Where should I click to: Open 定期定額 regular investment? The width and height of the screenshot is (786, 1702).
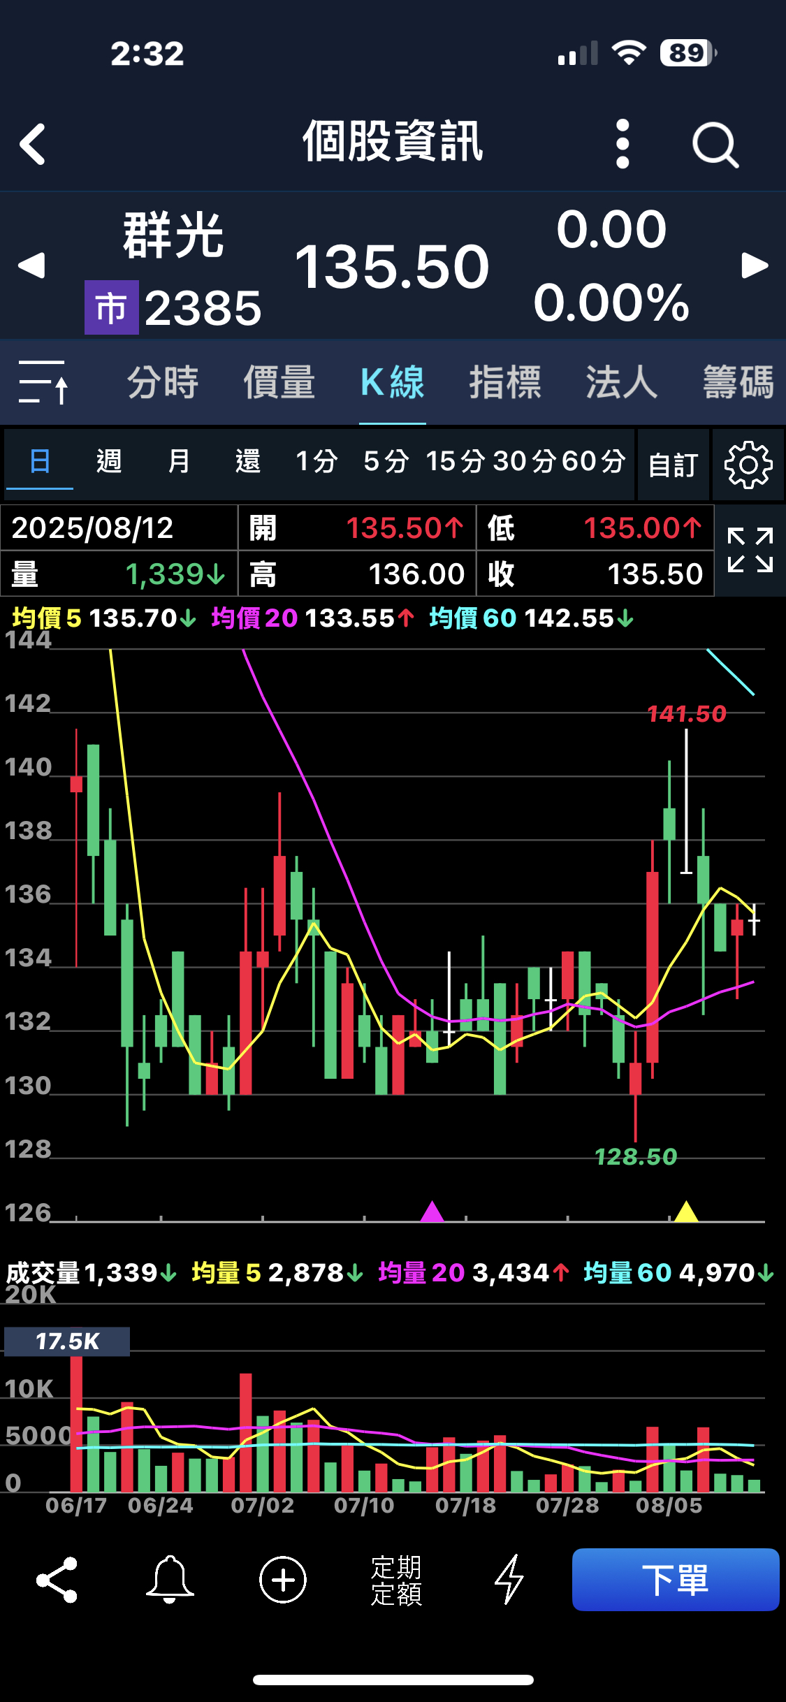point(396,1580)
